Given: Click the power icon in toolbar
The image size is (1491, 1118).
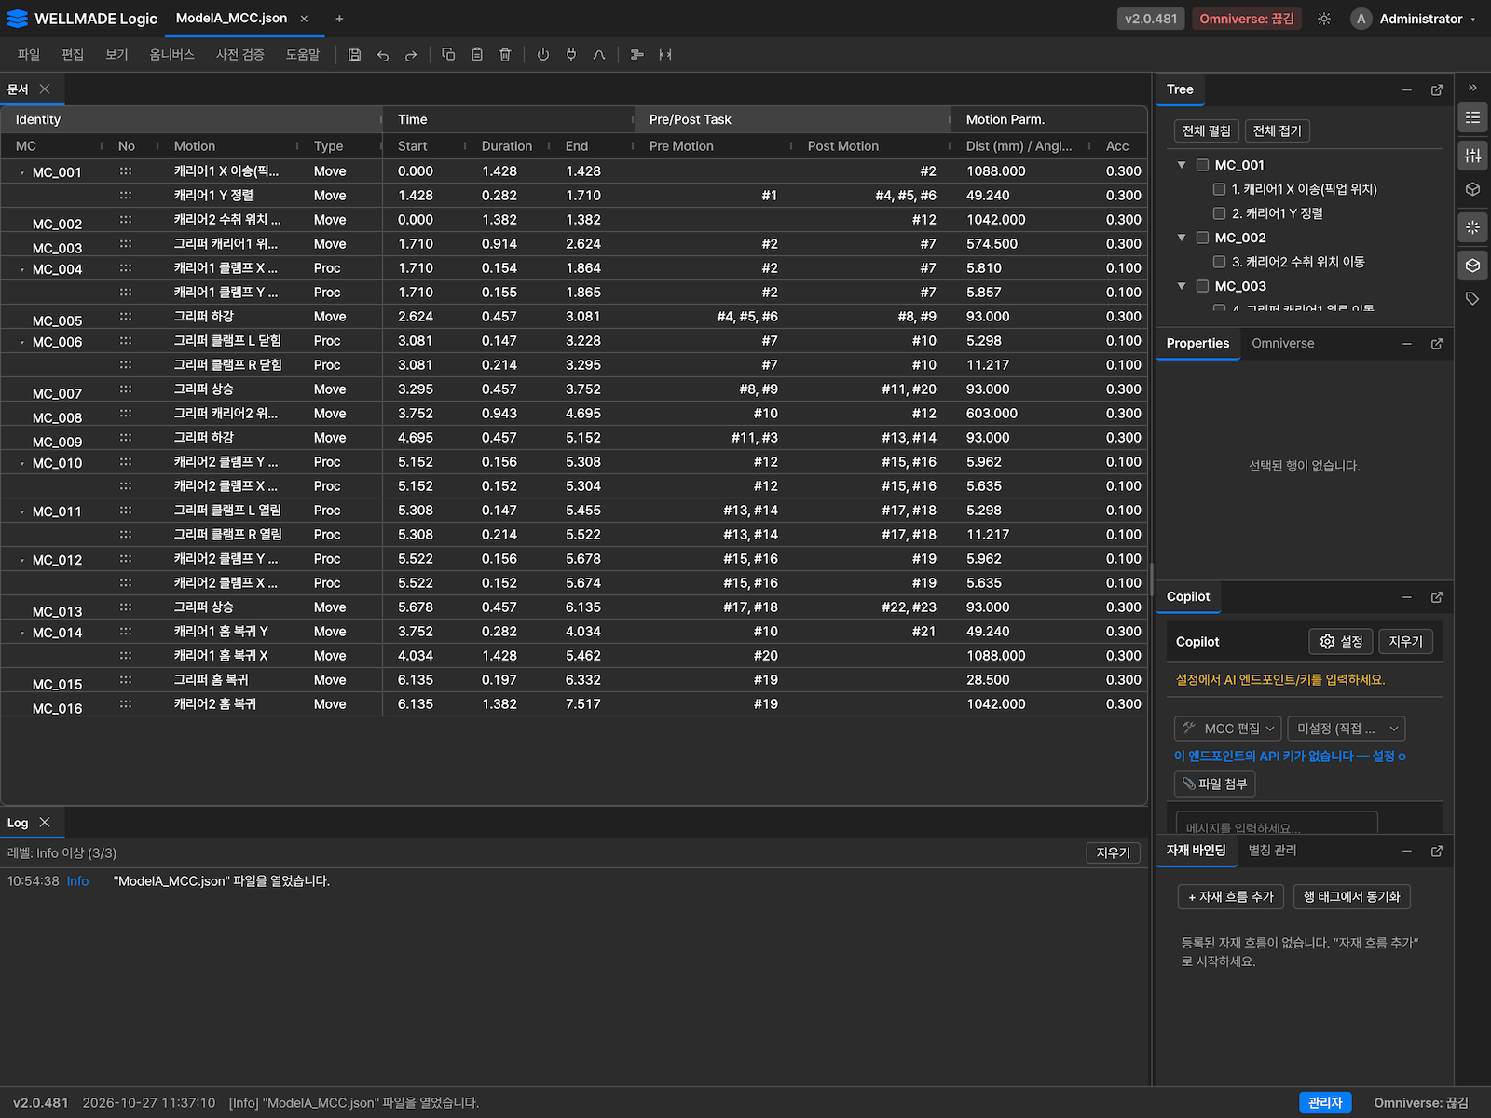Looking at the screenshot, I should pyautogui.click(x=543, y=55).
